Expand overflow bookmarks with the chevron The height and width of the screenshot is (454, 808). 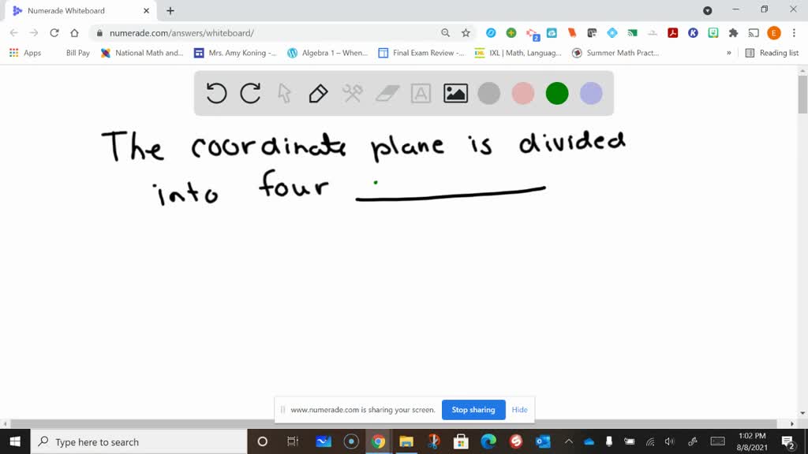730,53
